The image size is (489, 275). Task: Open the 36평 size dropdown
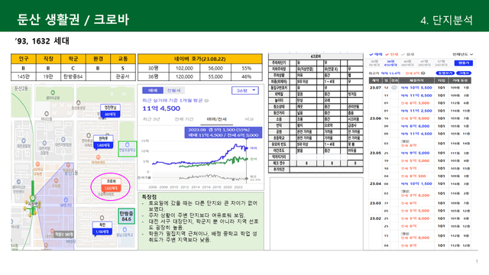click(245, 90)
